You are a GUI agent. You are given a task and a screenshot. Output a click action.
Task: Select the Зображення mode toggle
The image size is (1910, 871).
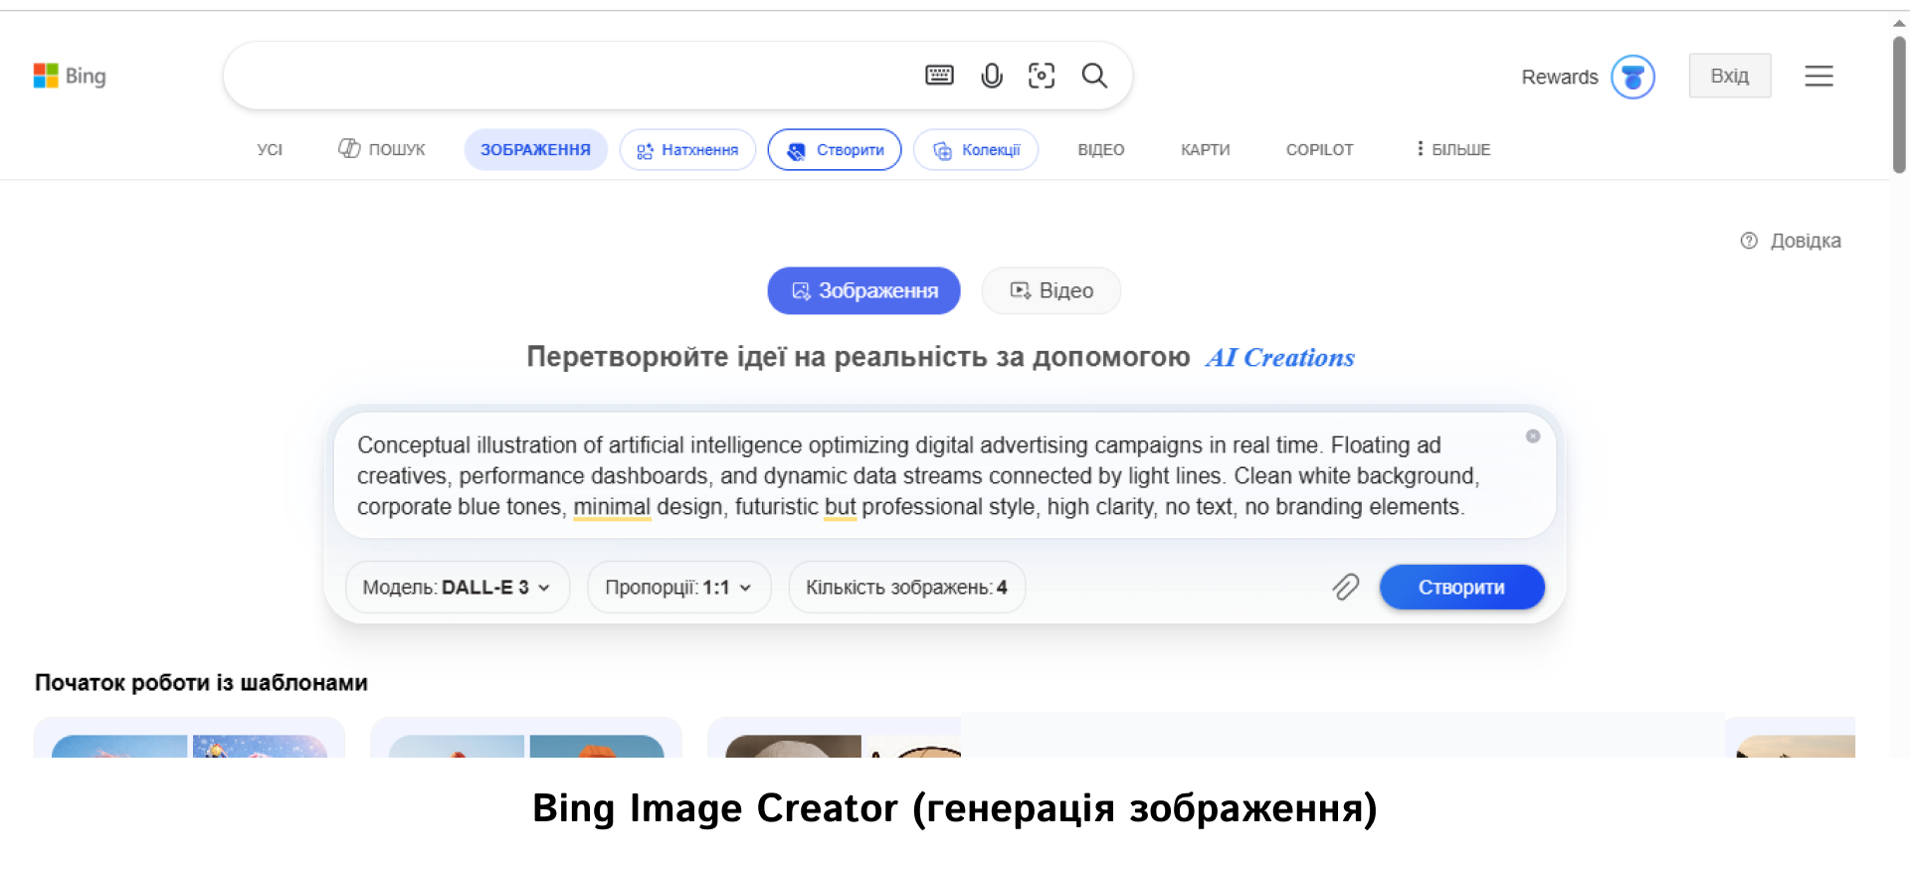coord(863,290)
